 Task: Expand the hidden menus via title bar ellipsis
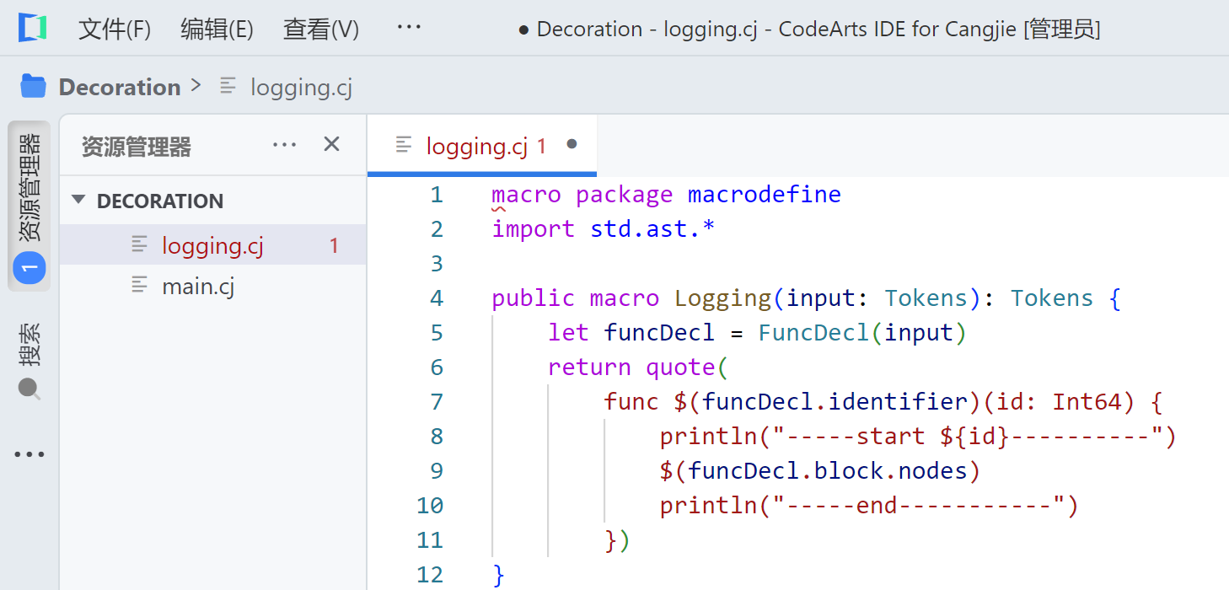pyautogui.click(x=409, y=28)
